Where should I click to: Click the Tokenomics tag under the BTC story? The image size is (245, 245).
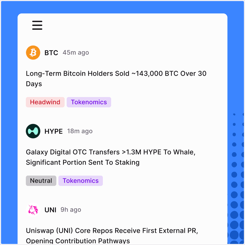(x=89, y=102)
